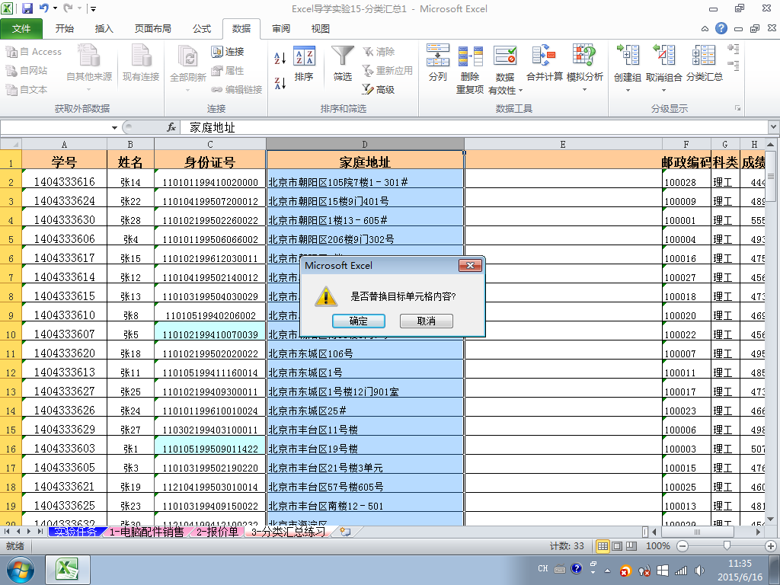Expand Data Validation dropdown arrow

[x=521, y=91]
